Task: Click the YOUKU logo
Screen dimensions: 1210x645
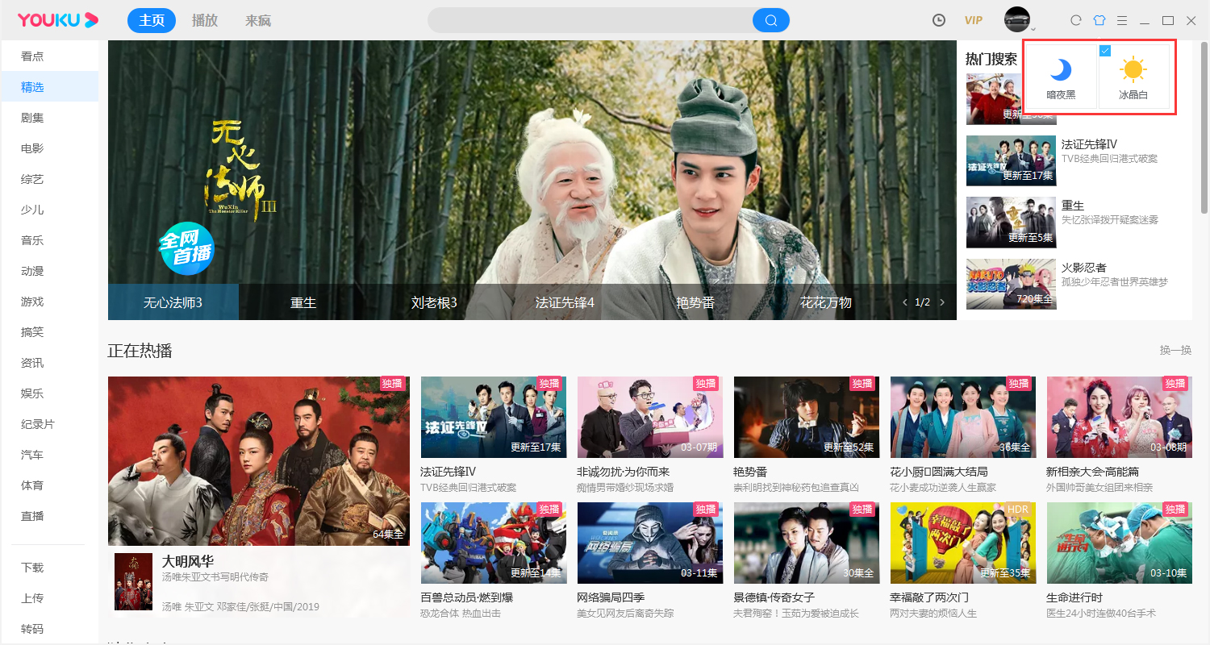Action: (58, 20)
